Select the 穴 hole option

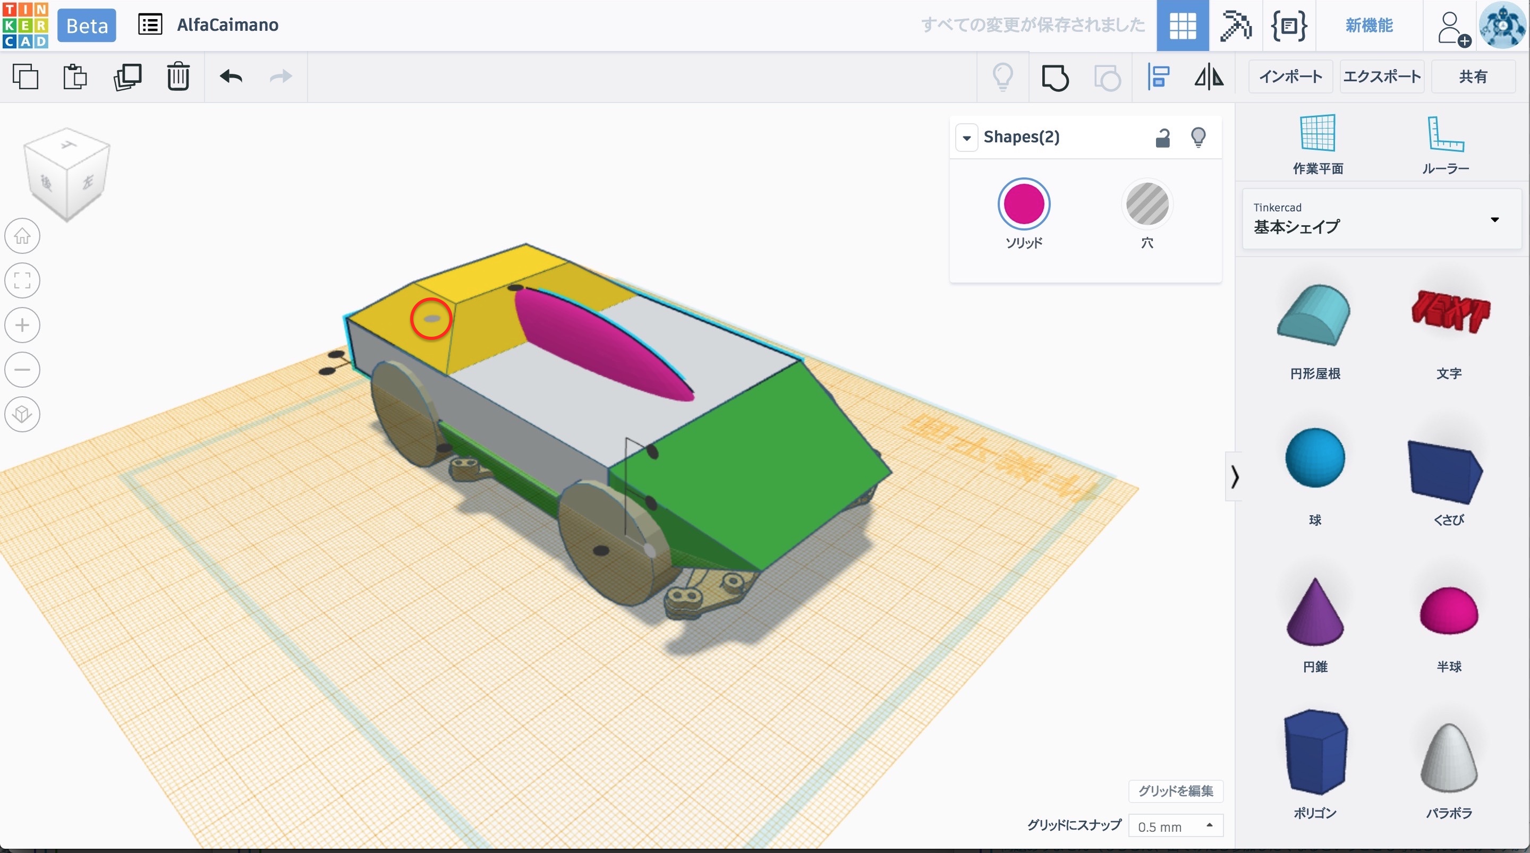tap(1147, 205)
